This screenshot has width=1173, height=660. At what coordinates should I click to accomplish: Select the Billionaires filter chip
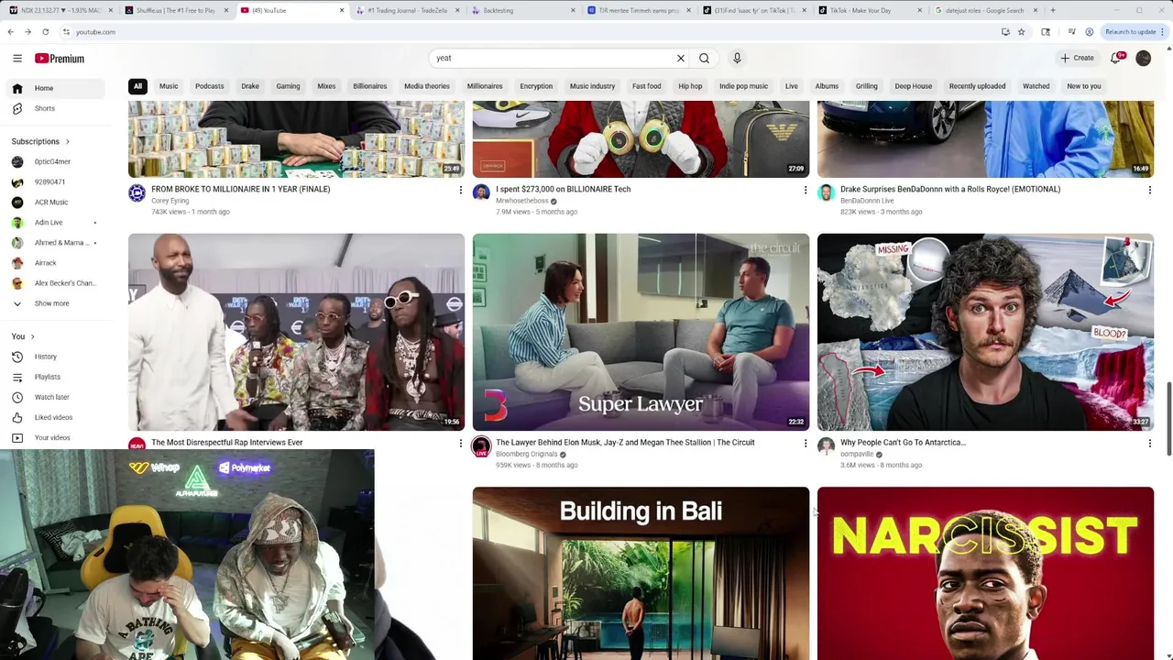[x=370, y=86]
